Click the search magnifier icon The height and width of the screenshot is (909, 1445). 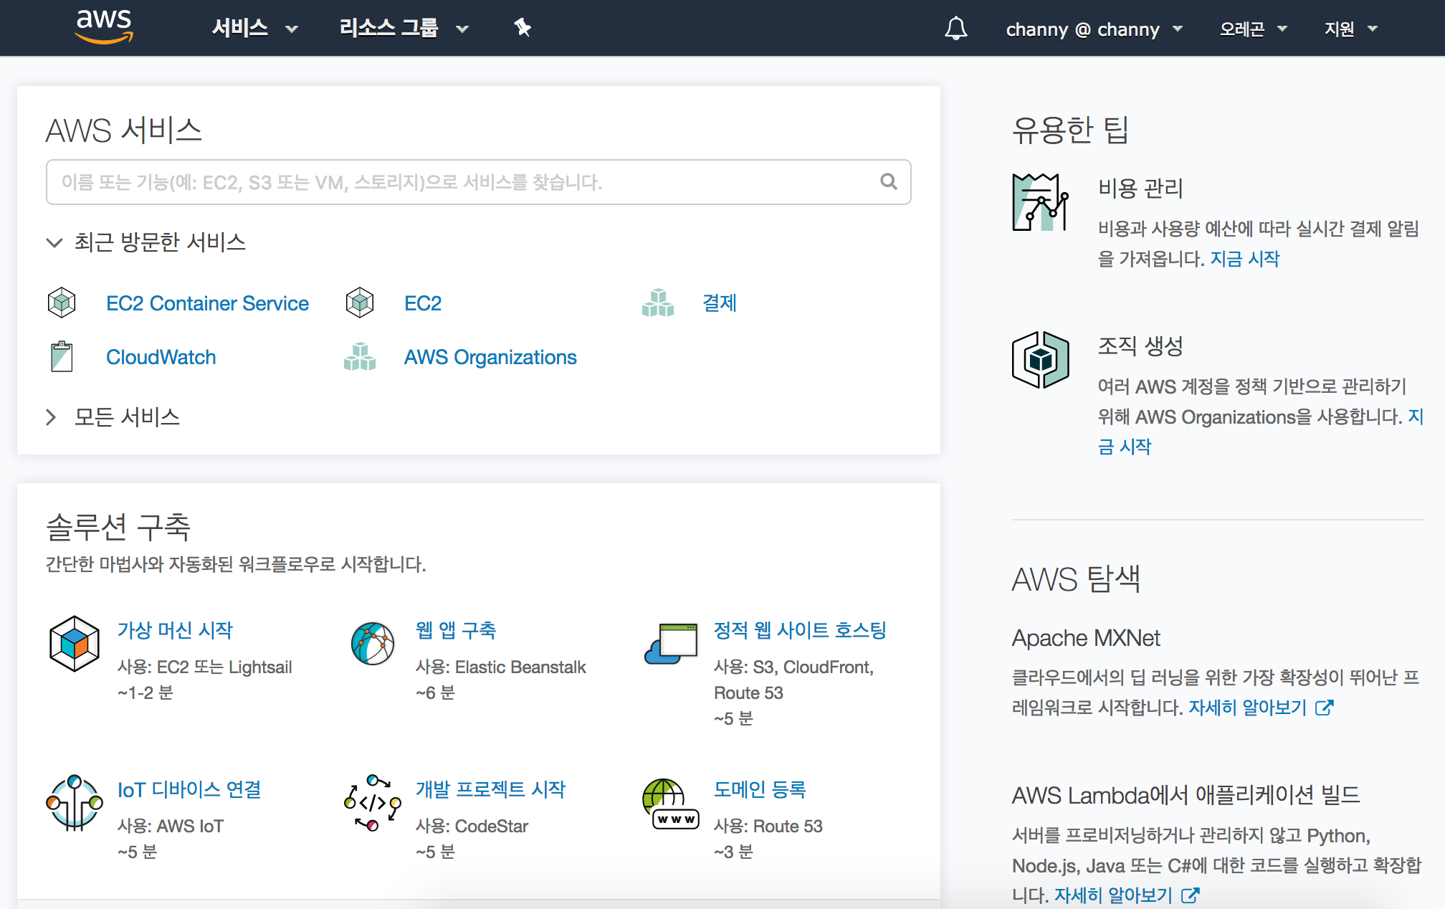tap(889, 181)
